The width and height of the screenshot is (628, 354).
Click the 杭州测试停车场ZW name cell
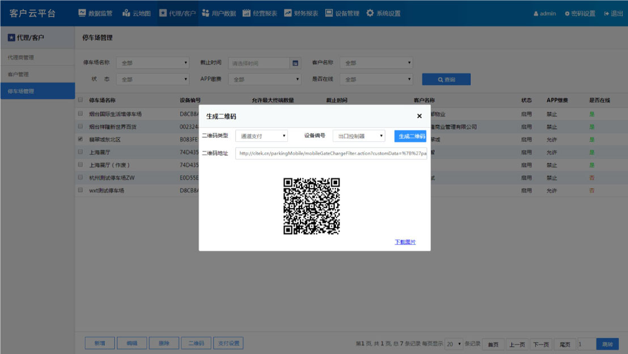pyautogui.click(x=112, y=178)
